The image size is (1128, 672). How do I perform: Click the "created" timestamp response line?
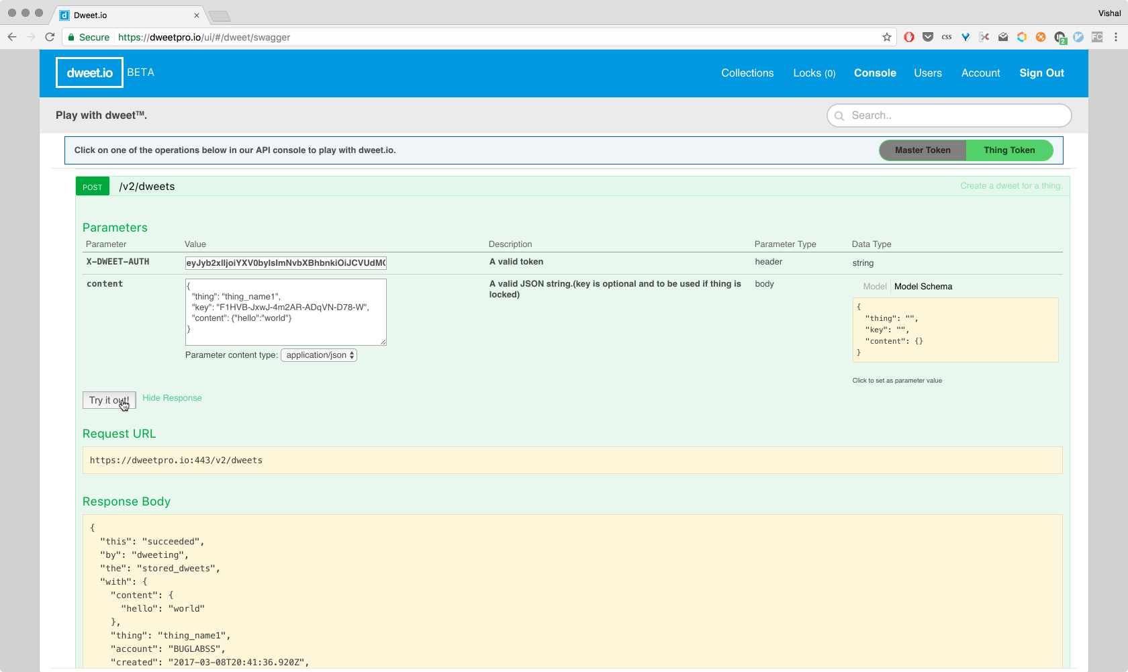[x=209, y=663]
